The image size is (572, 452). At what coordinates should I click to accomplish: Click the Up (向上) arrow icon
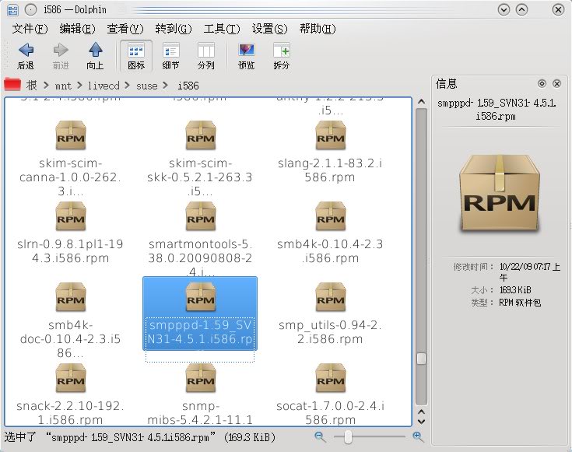(x=95, y=51)
